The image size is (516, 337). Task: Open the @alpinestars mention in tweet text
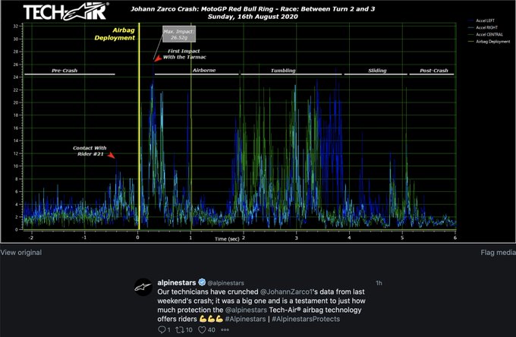[x=246, y=310]
